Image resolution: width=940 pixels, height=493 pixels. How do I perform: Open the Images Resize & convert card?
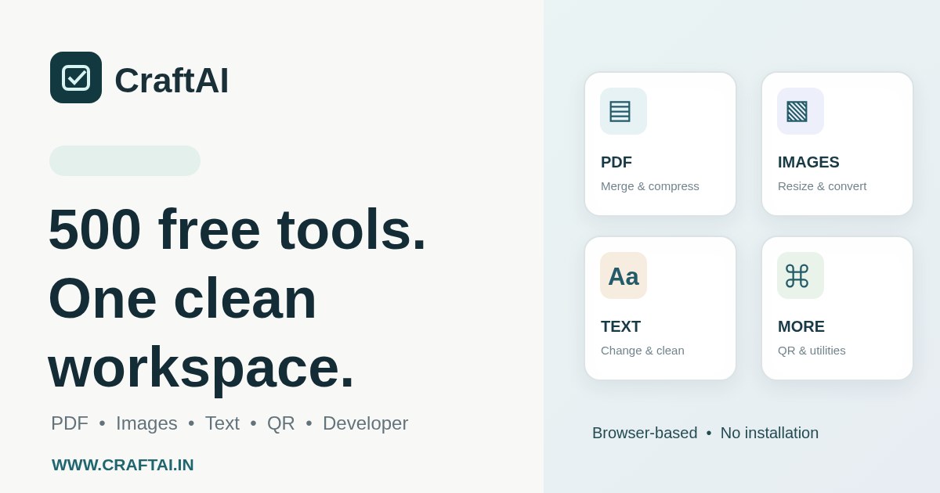pos(837,144)
